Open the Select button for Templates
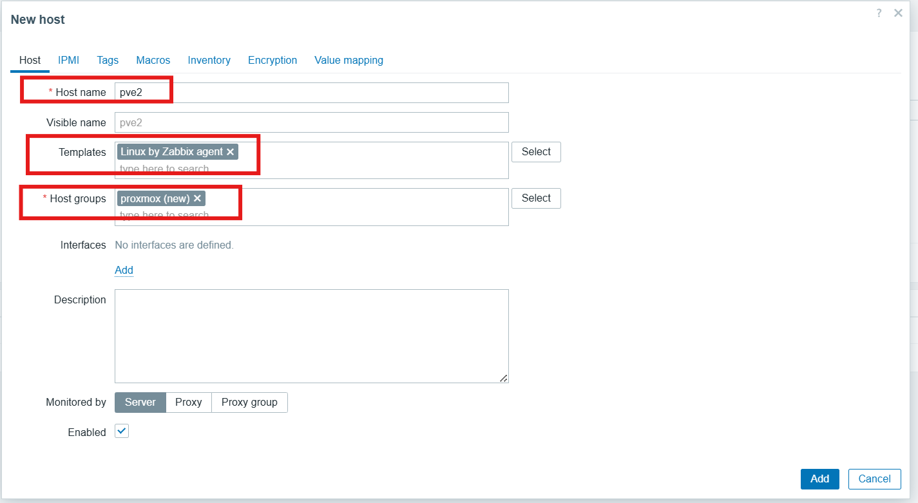Screen dimensions: 918x503 [x=536, y=152]
